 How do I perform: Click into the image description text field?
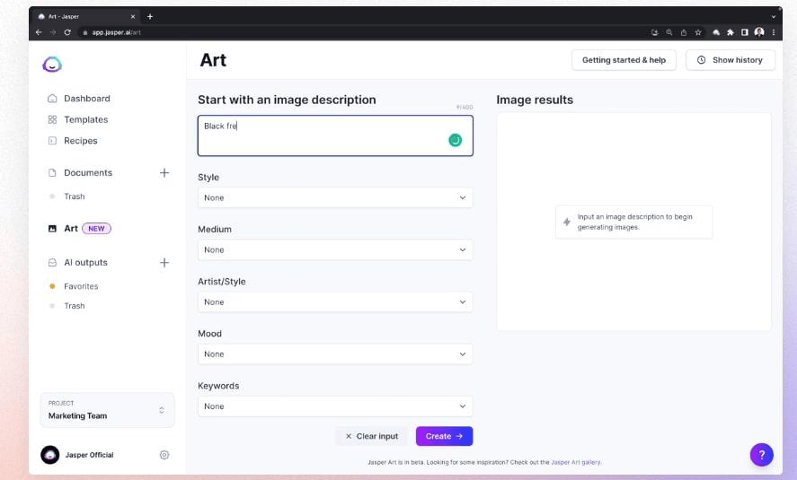point(323,135)
